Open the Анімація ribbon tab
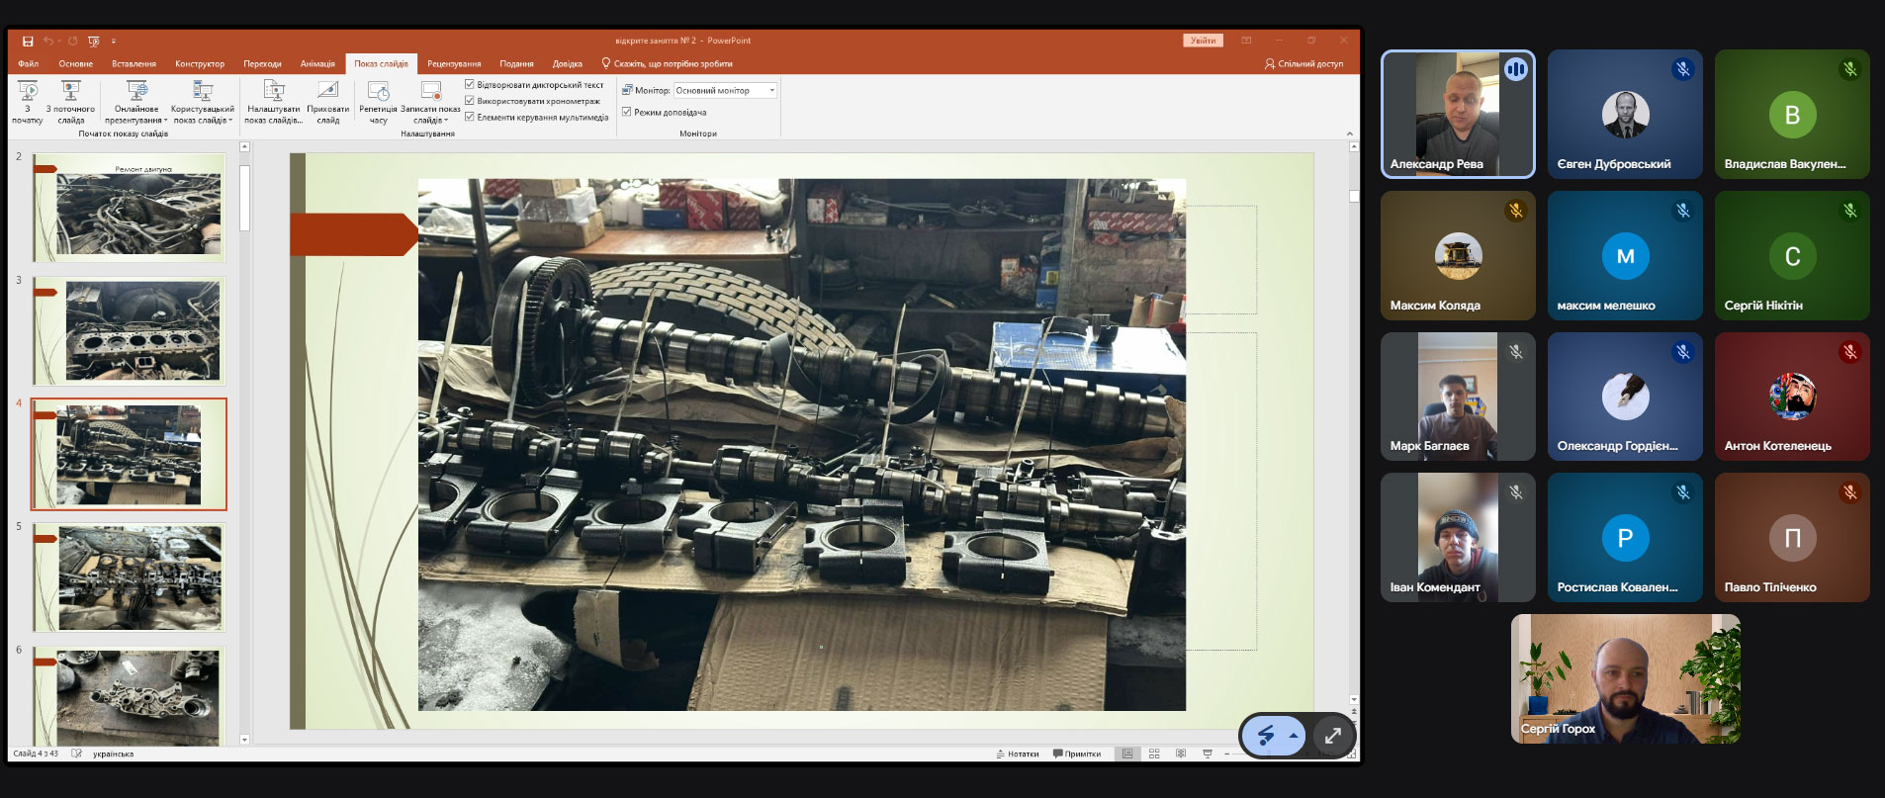This screenshot has width=1885, height=798. (x=317, y=64)
